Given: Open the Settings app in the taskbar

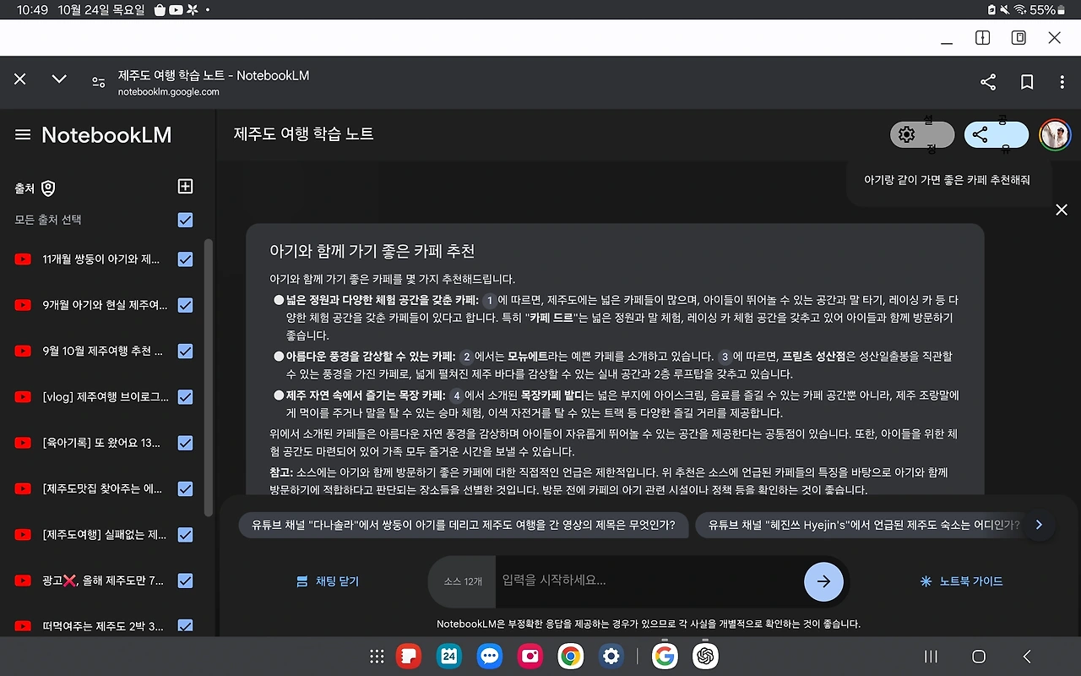Looking at the screenshot, I should point(611,657).
